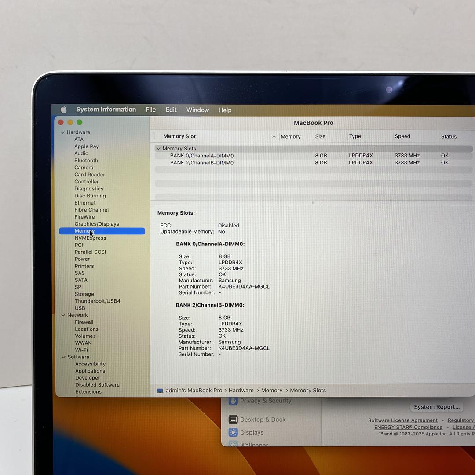Screen dimensions: 475x475
Task: Select NVMExpress in the sidebar
Action: point(90,238)
